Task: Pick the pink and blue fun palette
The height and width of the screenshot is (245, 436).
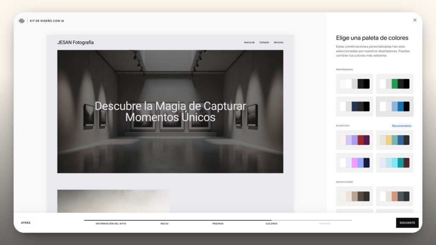Action: [355, 162]
